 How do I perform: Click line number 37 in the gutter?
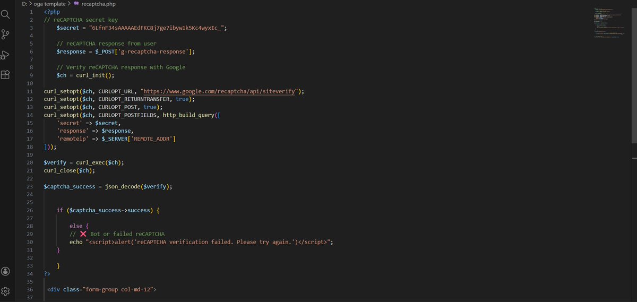click(30, 298)
